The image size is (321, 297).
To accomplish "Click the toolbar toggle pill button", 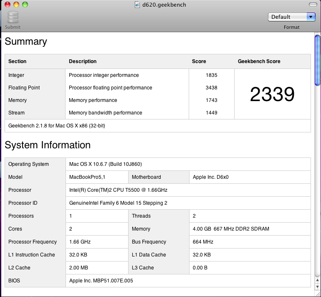I will pyautogui.click(x=313, y=5).
